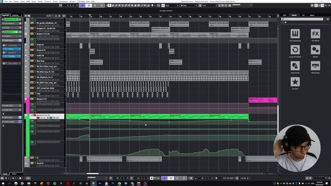Select the Mute (X) tool in toolbar

(x=129, y=6)
